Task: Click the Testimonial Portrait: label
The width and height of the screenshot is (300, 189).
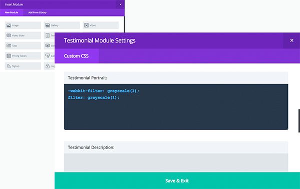Action: coord(87,78)
